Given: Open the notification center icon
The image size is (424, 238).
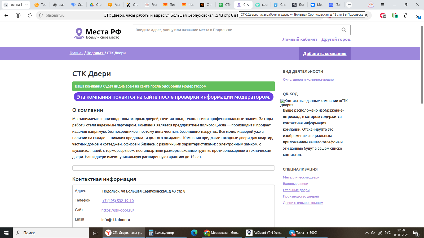Looking at the screenshot, I should [x=416, y=233].
